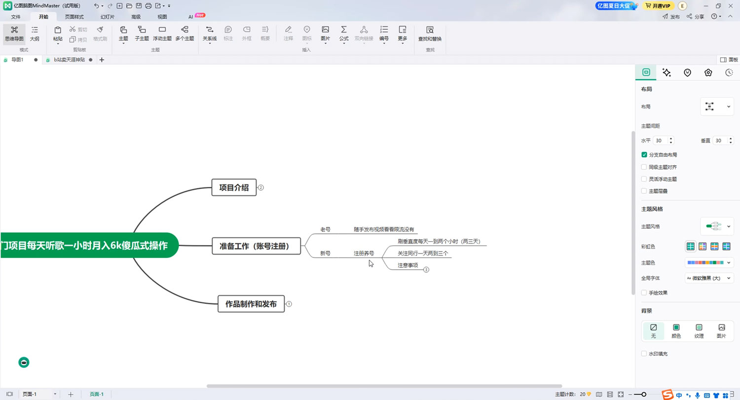The width and height of the screenshot is (740, 400).
Task: Open the AI sparkle panel tab
Action: click(666, 73)
